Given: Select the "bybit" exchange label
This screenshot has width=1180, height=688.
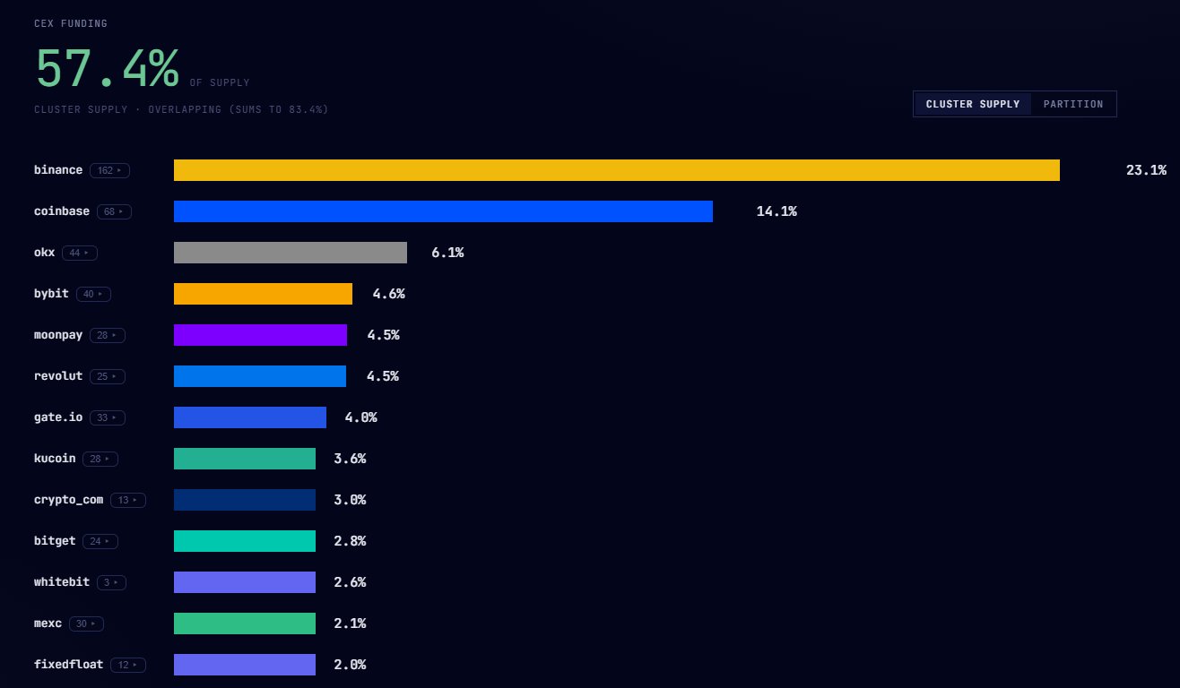Looking at the screenshot, I should [52, 294].
